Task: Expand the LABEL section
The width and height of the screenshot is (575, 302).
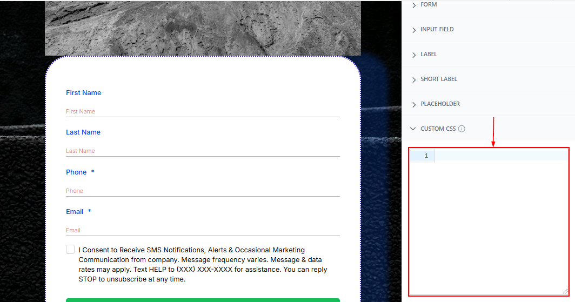Action: 428,55
